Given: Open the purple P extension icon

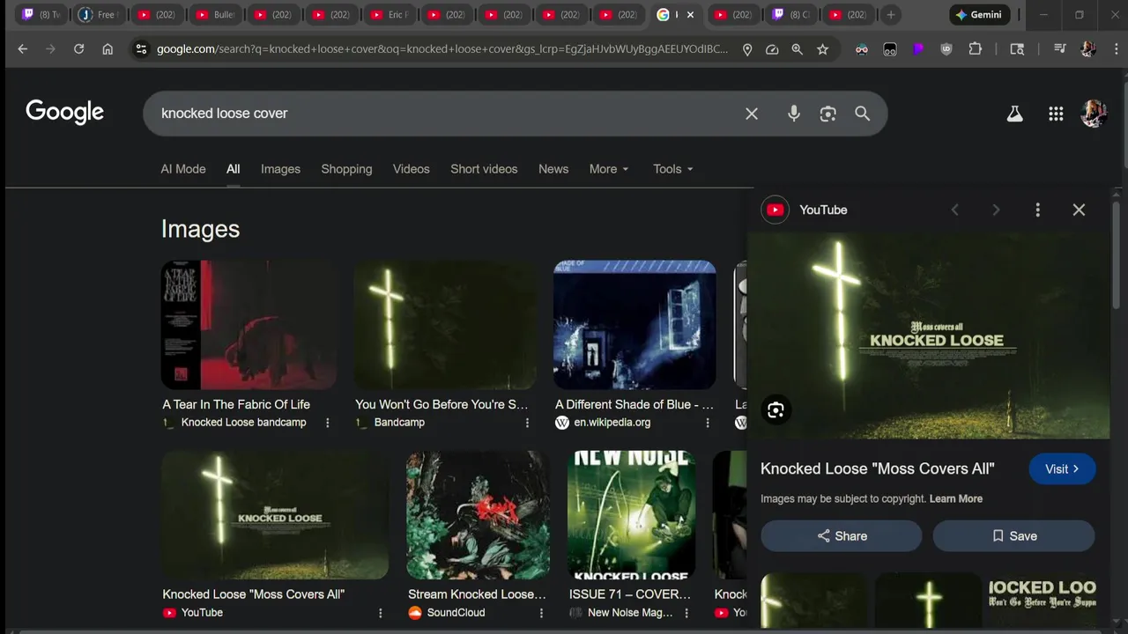Looking at the screenshot, I should pyautogui.click(x=918, y=49).
